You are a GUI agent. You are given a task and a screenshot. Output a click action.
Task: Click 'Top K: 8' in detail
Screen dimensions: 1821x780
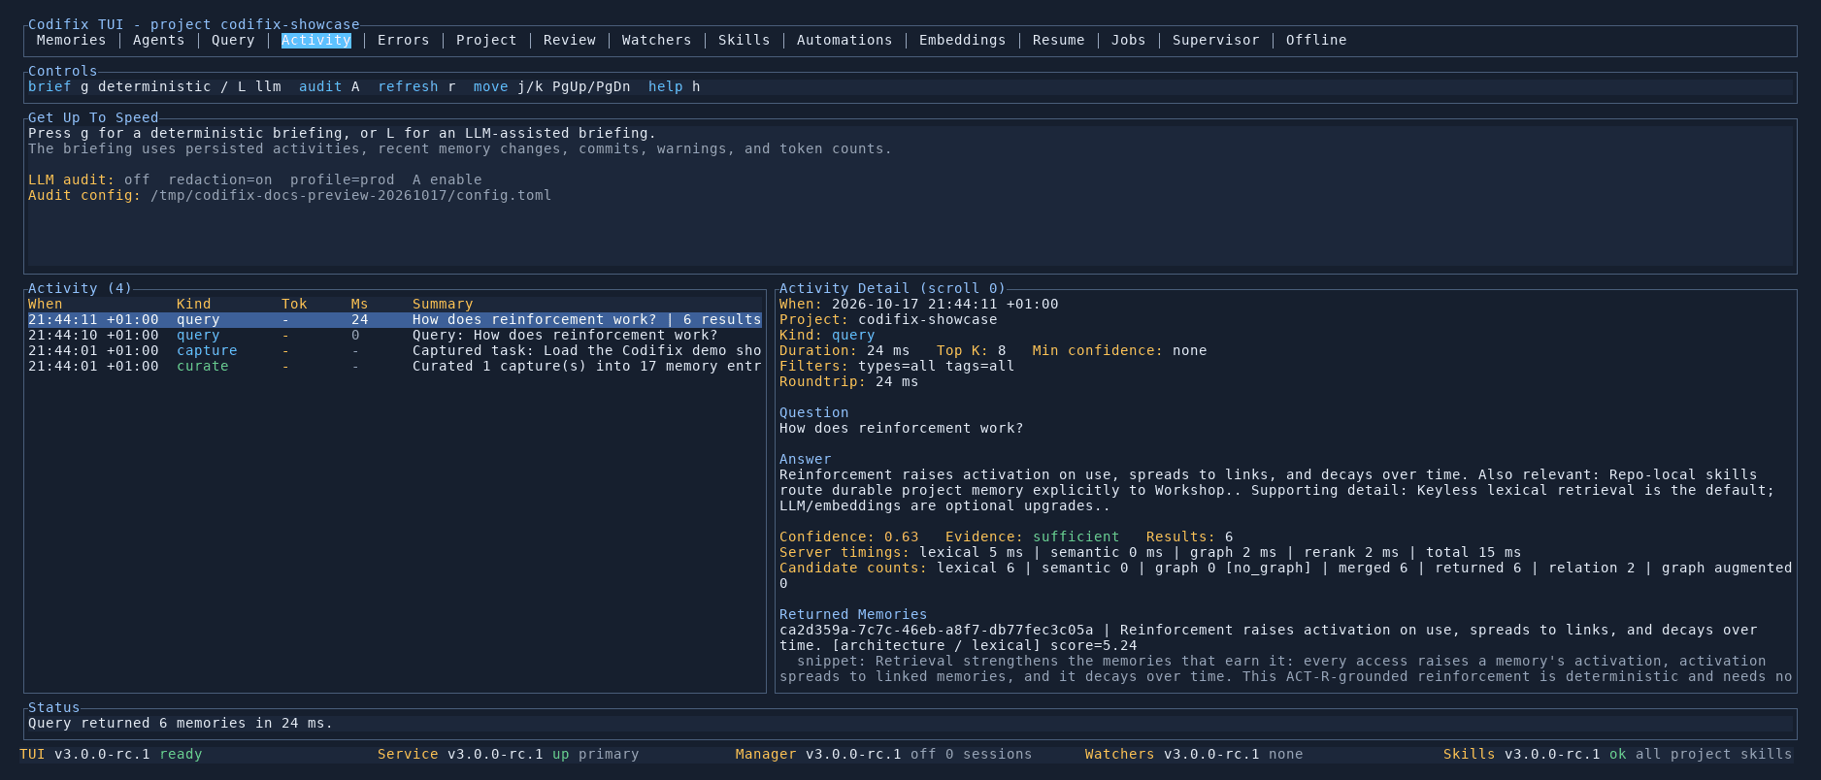click(971, 350)
